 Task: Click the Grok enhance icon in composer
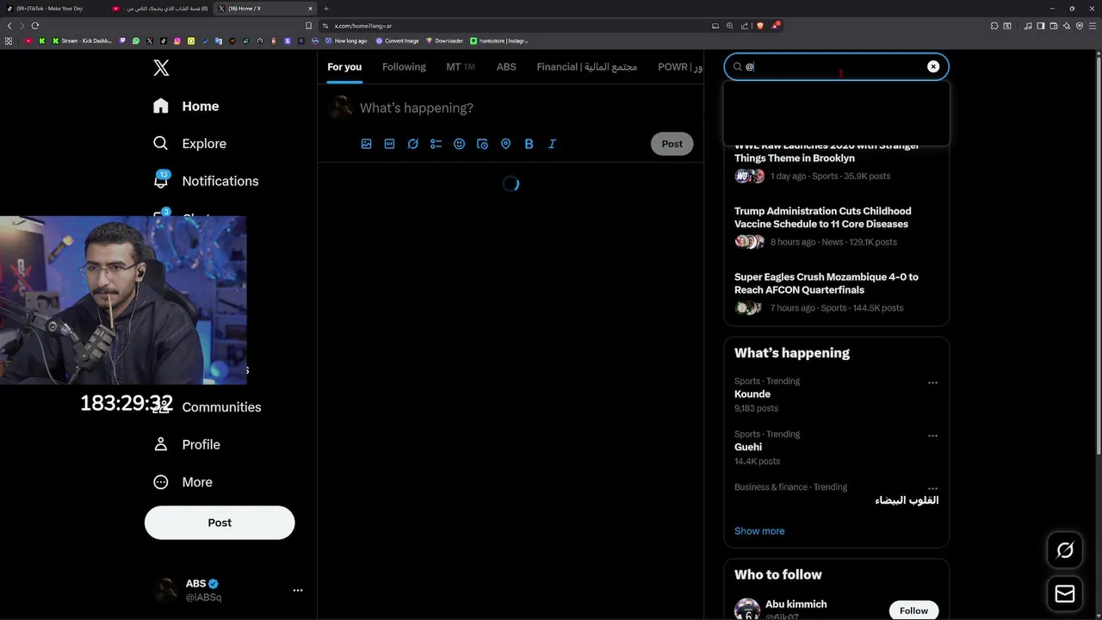[413, 144]
